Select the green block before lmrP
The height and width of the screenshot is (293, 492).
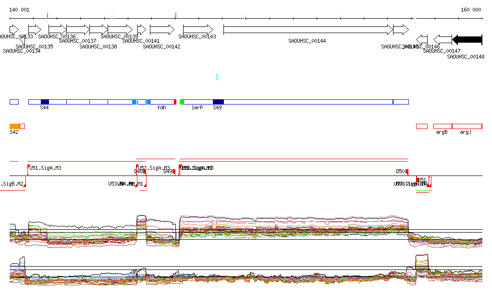coord(182,102)
